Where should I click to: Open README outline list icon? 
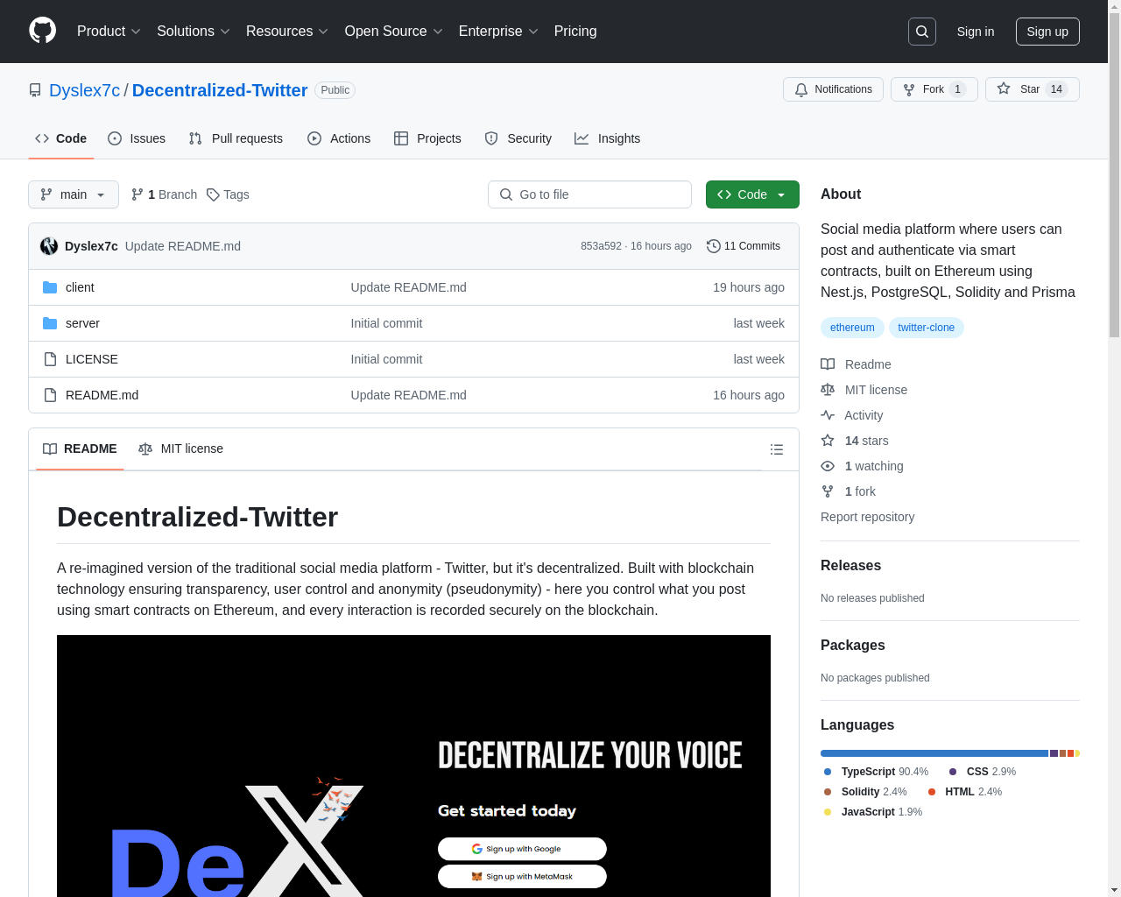[x=776, y=449]
